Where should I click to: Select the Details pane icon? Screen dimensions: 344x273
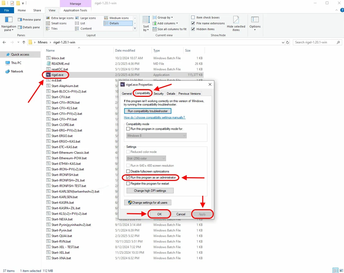tap(20, 27)
